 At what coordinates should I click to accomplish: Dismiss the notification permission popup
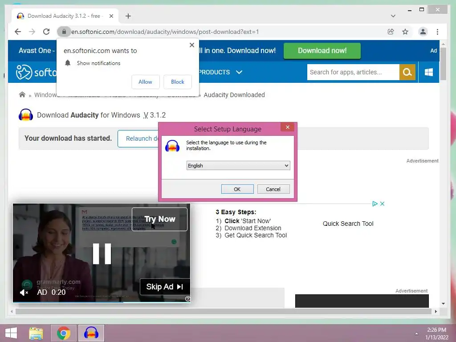tap(191, 45)
